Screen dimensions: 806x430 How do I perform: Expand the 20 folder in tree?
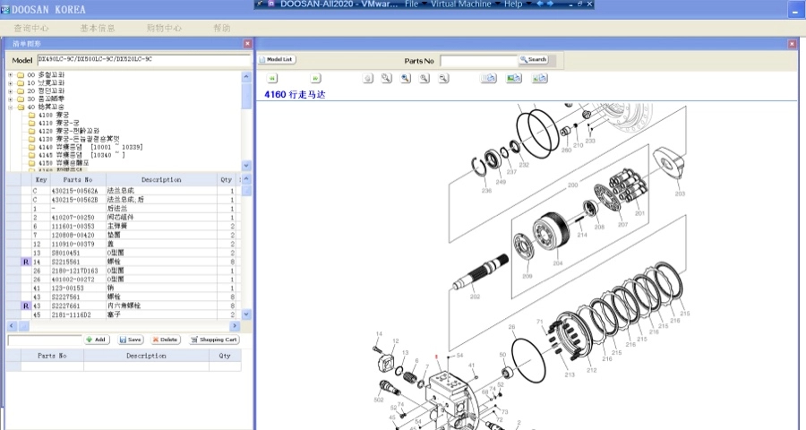(x=10, y=91)
